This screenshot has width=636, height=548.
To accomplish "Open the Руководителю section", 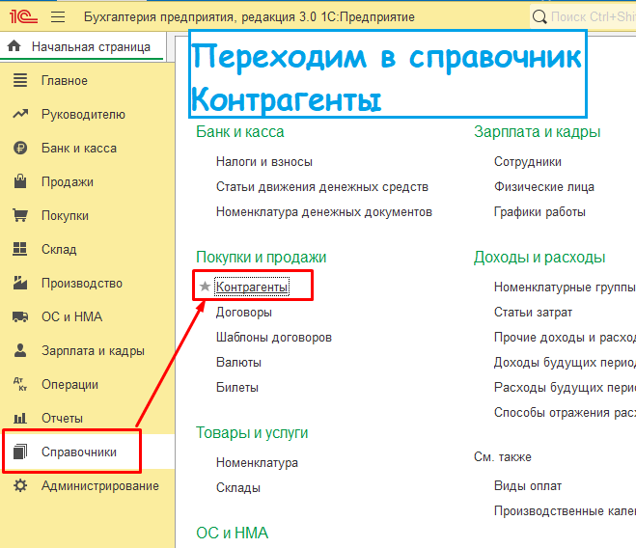I will [x=83, y=115].
